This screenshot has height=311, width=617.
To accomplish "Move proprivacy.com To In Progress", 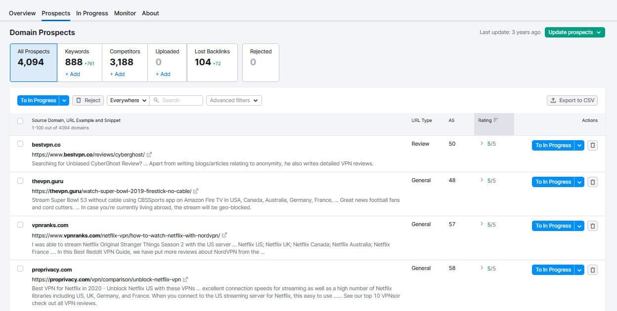I will [553, 270].
